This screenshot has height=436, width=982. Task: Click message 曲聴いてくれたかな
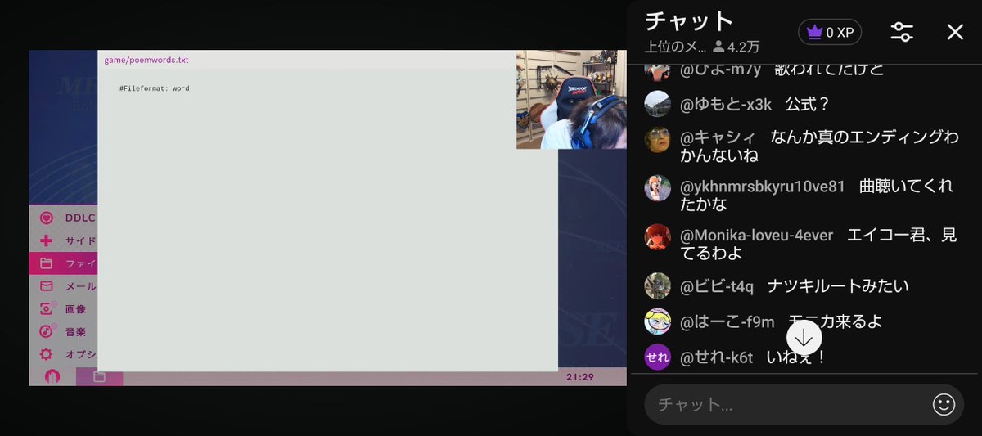[817, 195]
